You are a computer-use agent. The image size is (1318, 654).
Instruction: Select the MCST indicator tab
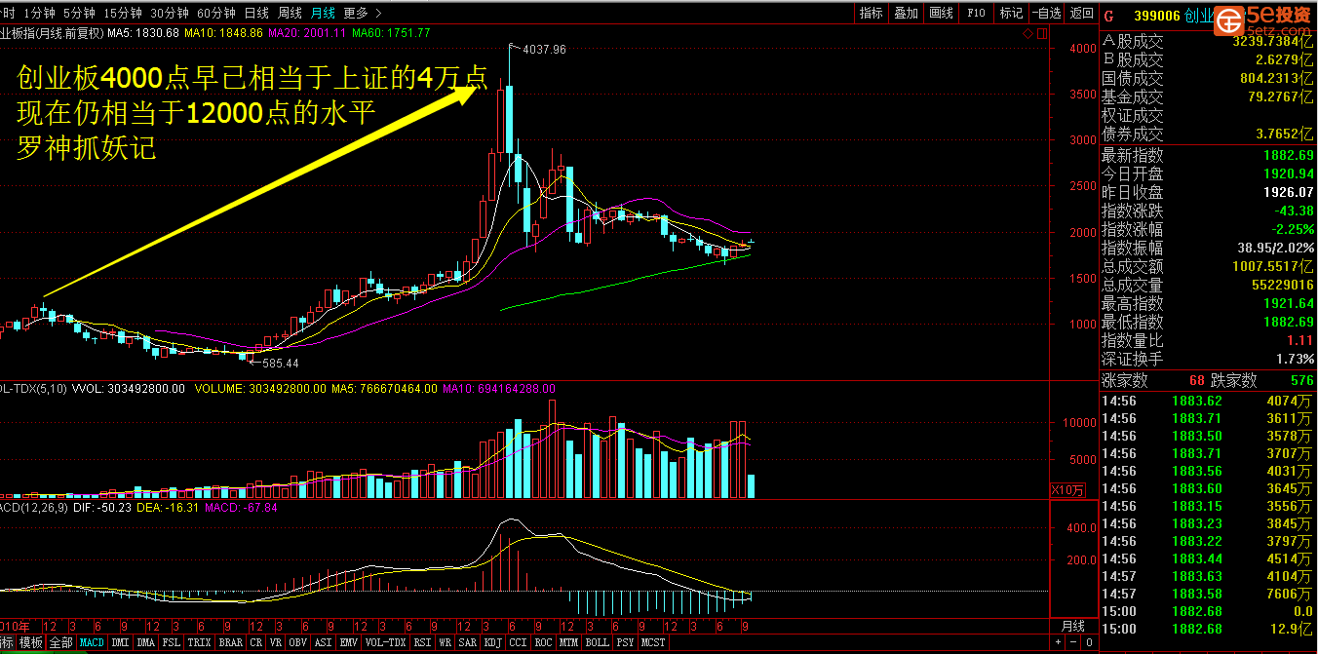(654, 643)
